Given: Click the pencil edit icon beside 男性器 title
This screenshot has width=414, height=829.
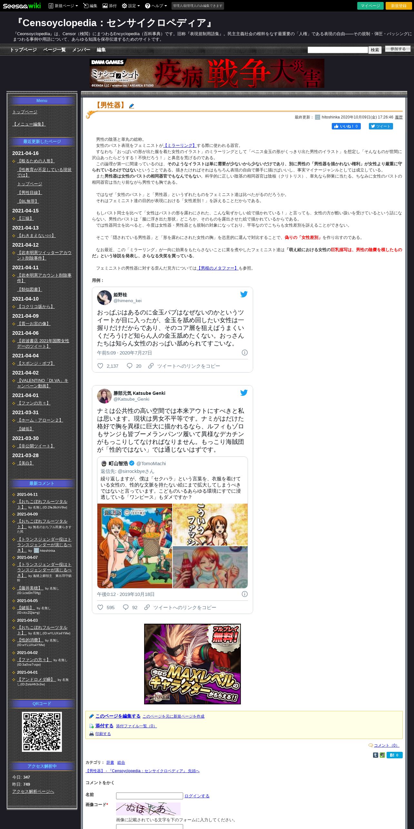Looking at the screenshot, I should tap(131, 106).
